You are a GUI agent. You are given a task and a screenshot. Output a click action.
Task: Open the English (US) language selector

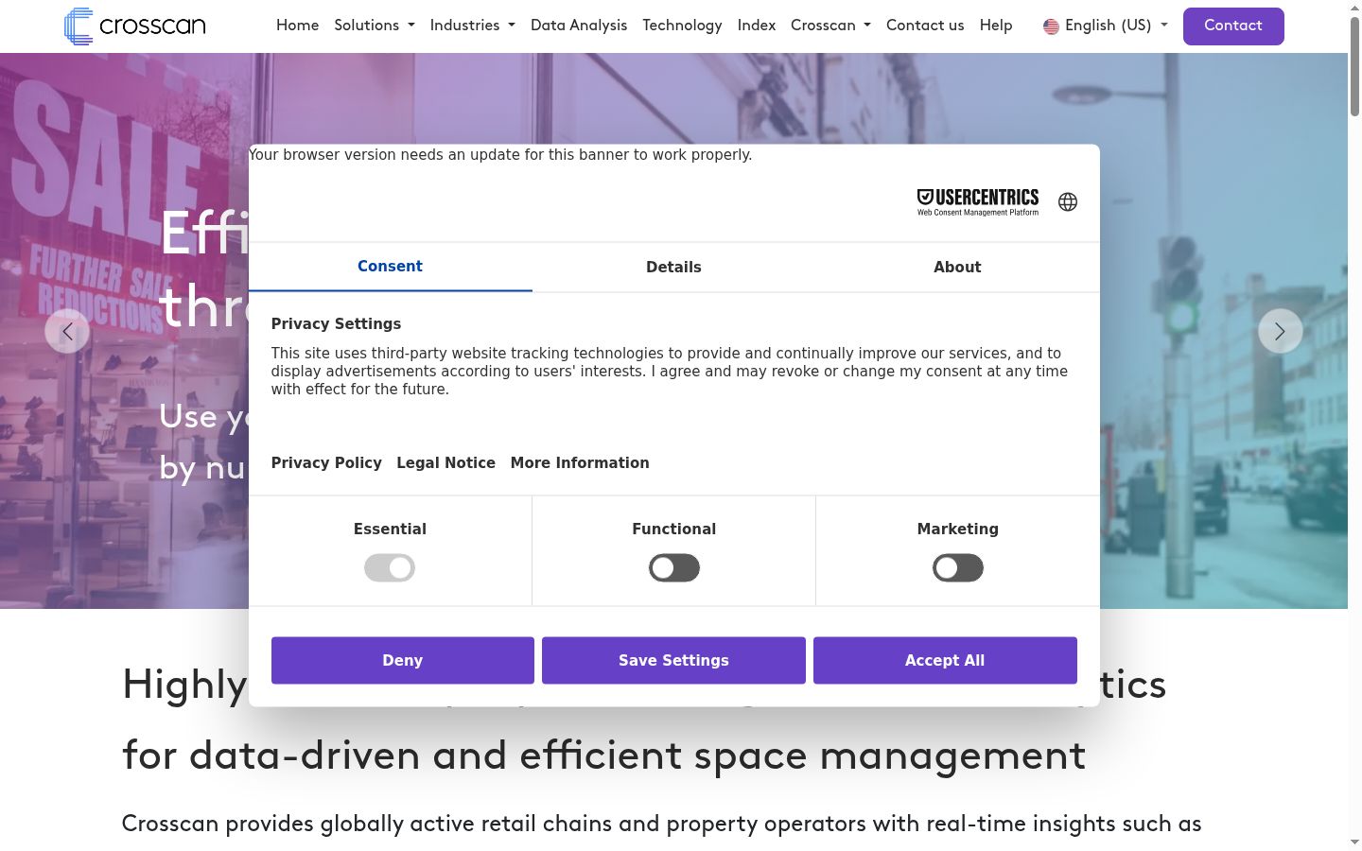point(1106,26)
